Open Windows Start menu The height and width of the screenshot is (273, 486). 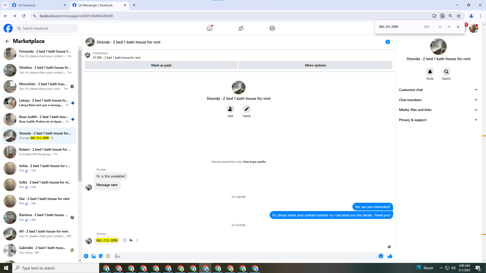(x=6, y=268)
